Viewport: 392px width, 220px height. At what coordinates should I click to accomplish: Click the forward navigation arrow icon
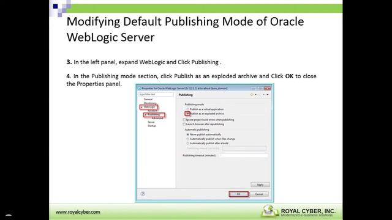point(260,95)
